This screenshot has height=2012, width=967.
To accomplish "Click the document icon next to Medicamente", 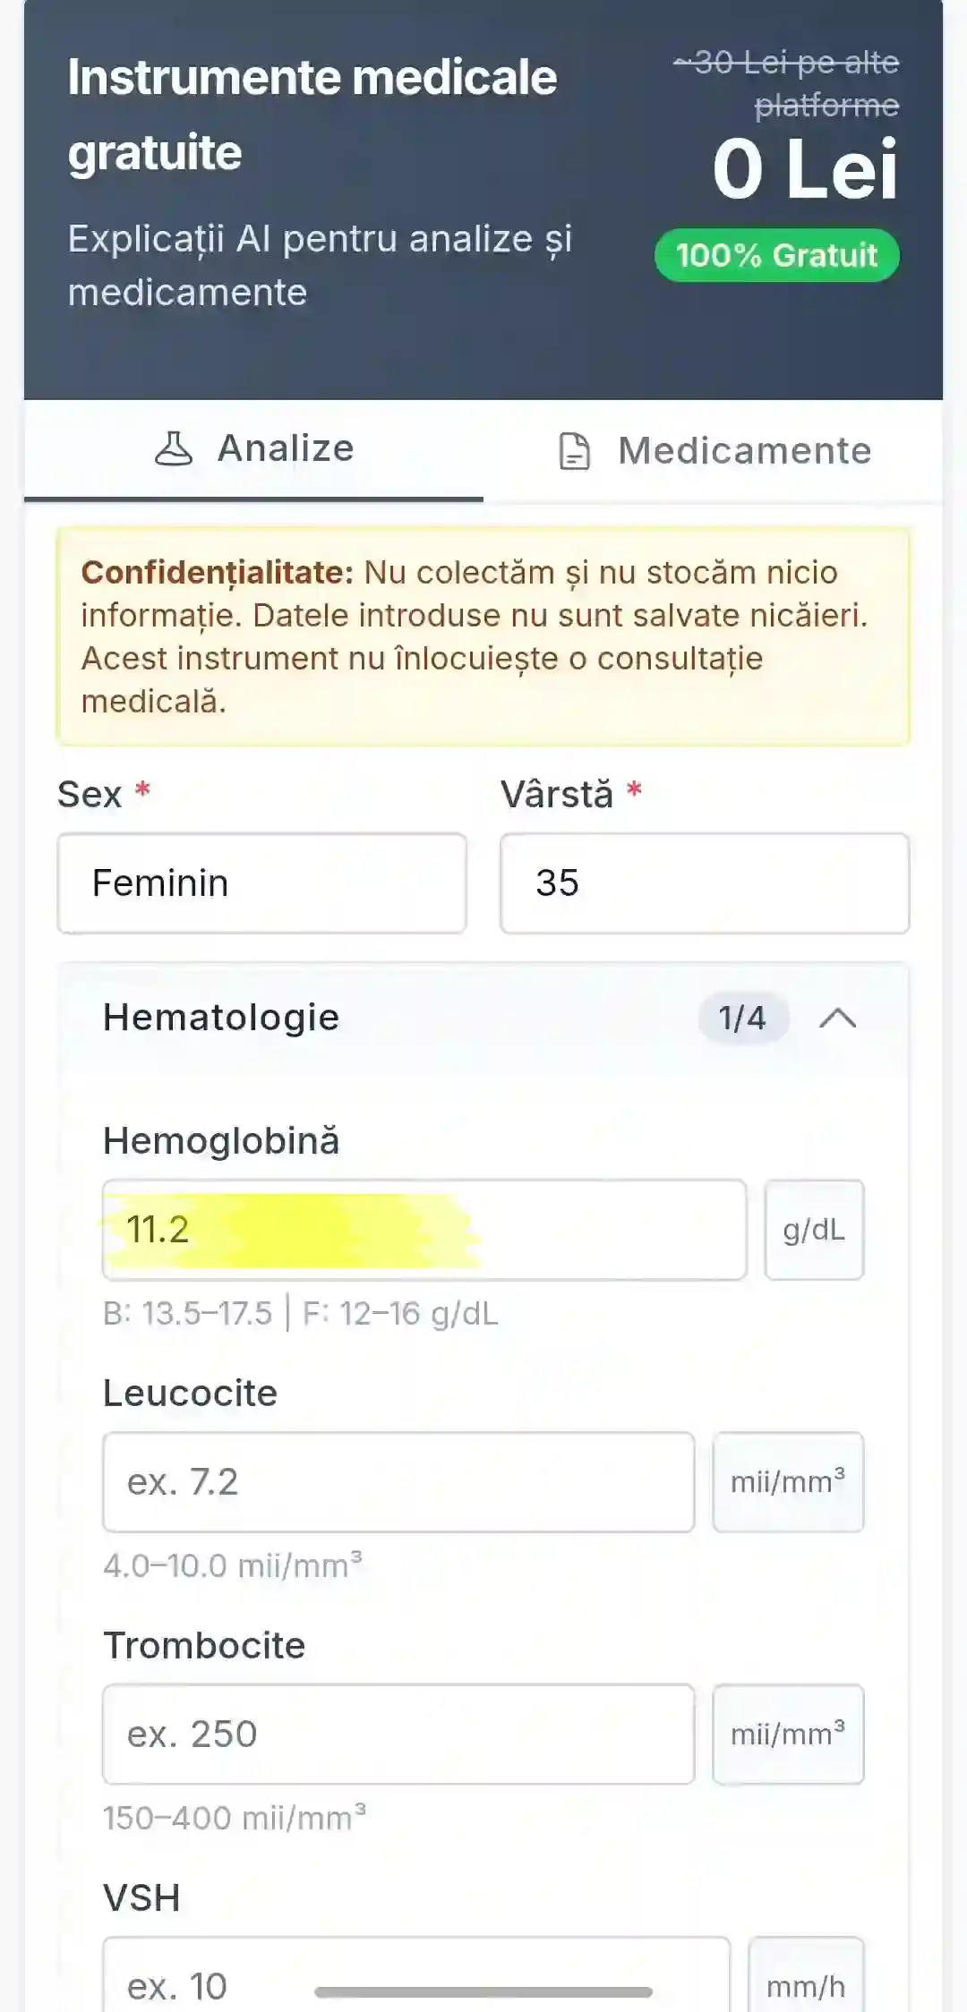I will [574, 452].
